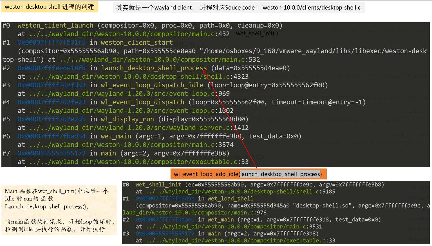
Task: Click 'src/event-loop.c:969' path
Action: (x=196, y=94)
